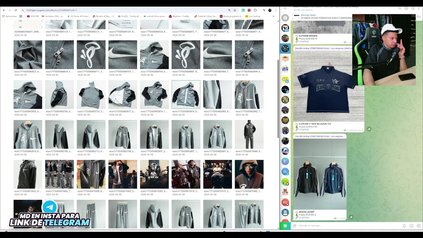The height and width of the screenshot is (238, 423).
Task: Open the Telegram hamburger menu
Action: click(x=285, y=8)
